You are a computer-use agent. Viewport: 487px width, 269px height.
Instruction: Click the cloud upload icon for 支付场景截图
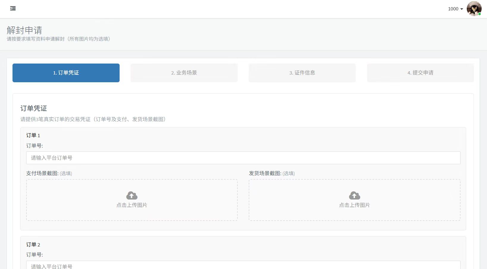coord(132,196)
